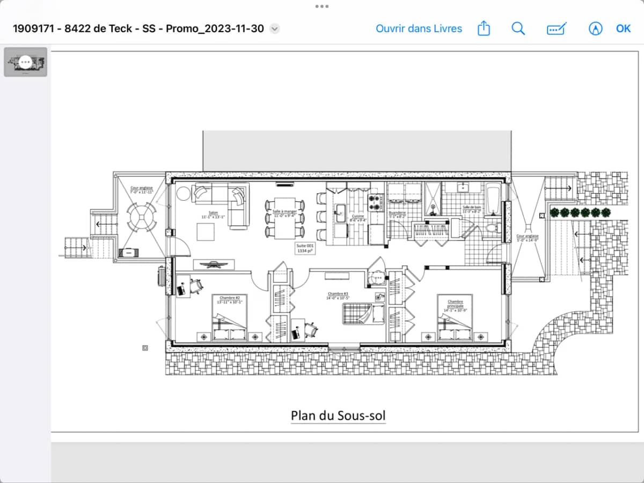644x483 pixels.
Task: Open the form fill signature tool
Action: click(x=557, y=29)
